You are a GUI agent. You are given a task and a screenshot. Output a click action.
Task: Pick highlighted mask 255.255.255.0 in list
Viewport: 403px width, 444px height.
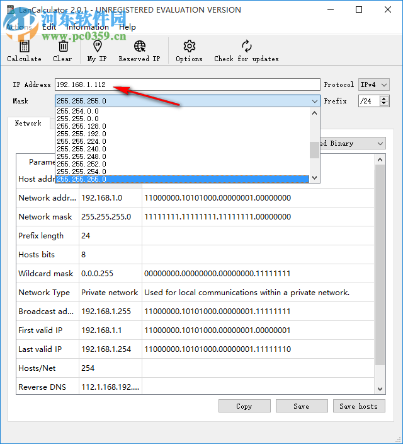click(182, 179)
